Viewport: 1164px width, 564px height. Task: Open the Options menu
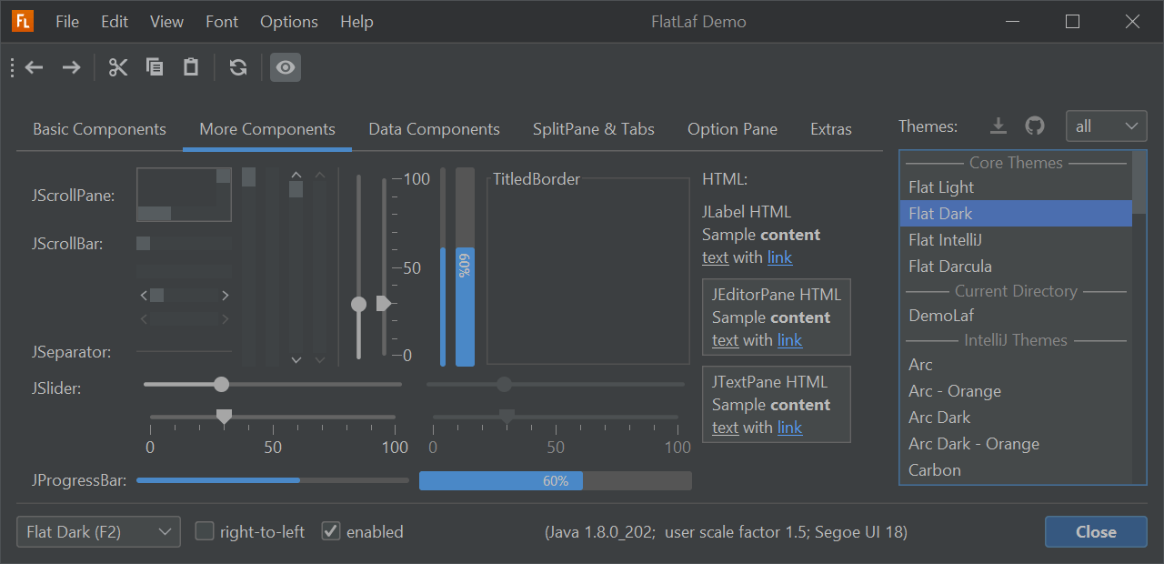pos(289,22)
